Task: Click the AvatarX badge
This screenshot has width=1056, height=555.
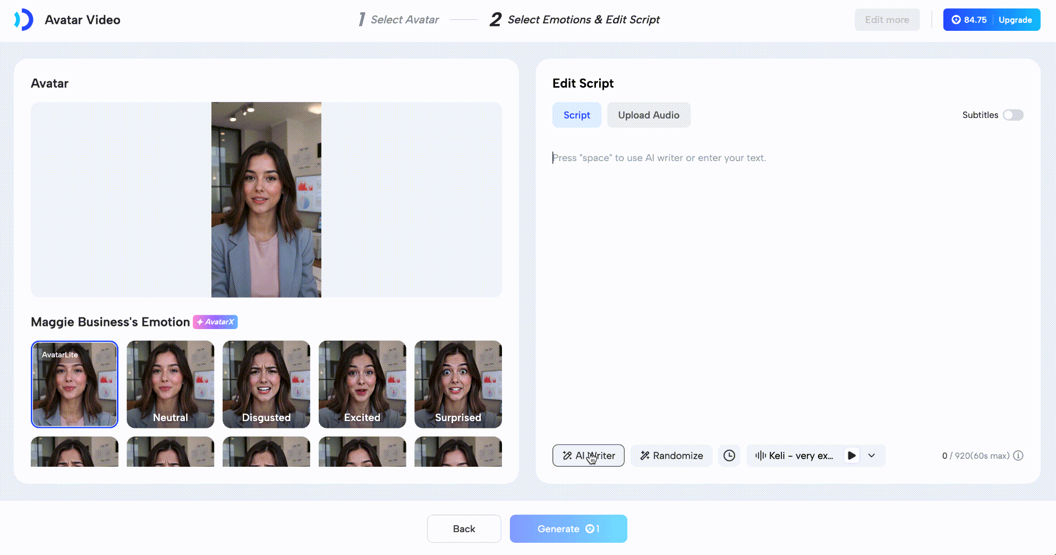Action: coord(215,322)
